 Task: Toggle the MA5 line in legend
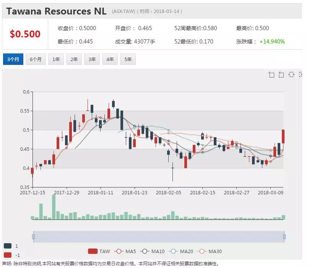tap(125, 251)
